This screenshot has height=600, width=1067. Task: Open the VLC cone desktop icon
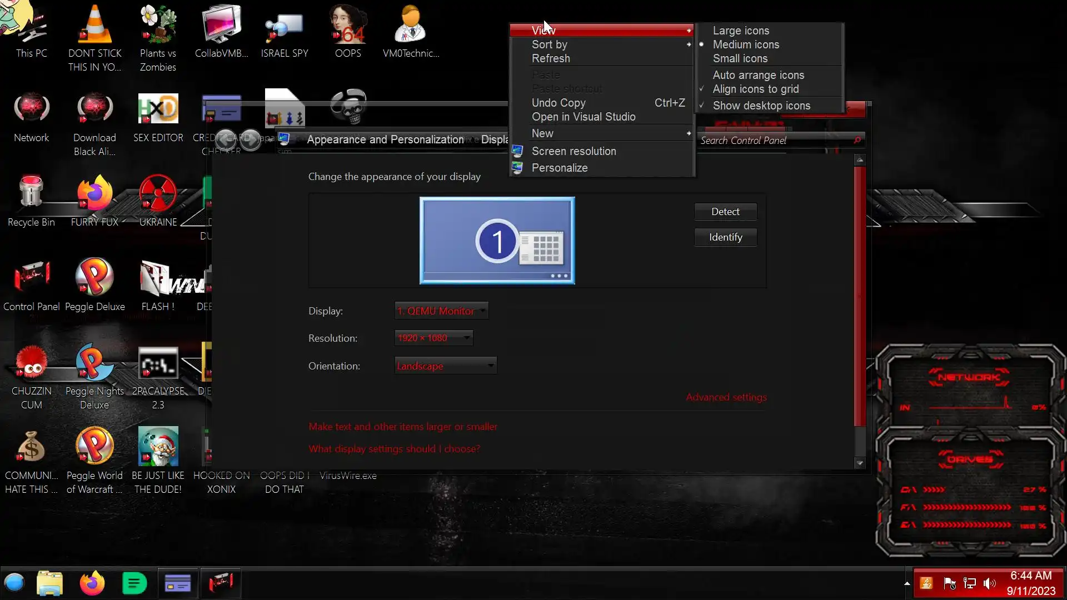coord(95,26)
